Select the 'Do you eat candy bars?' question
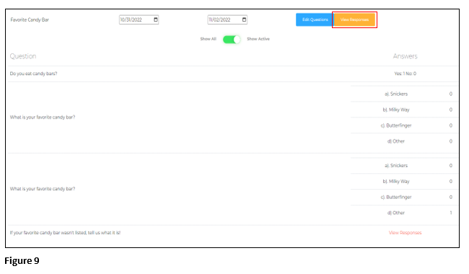This screenshot has width=469, height=274. [x=33, y=74]
